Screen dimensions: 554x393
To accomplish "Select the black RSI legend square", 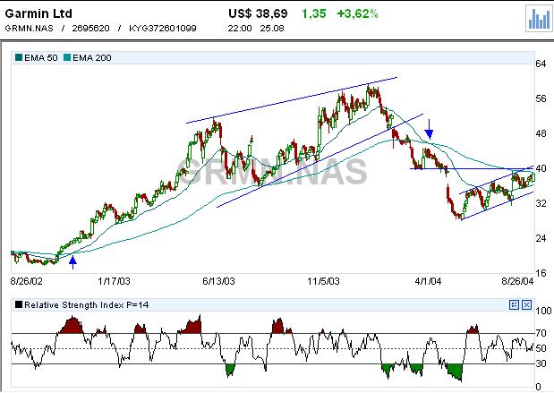I will (x=19, y=304).
